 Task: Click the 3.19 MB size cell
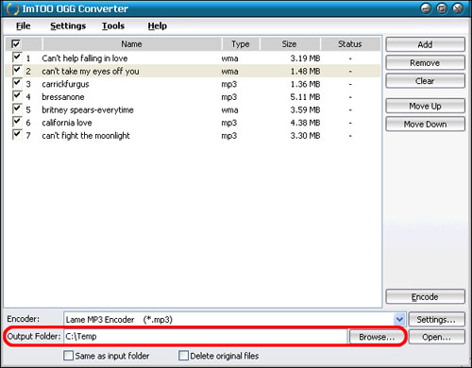click(x=305, y=59)
